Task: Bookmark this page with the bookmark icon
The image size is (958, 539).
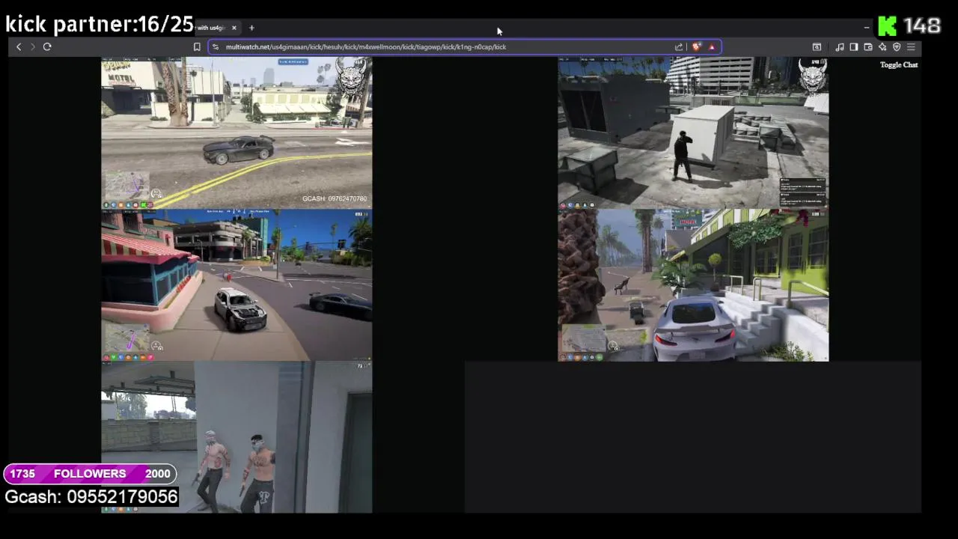Action: [197, 46]
